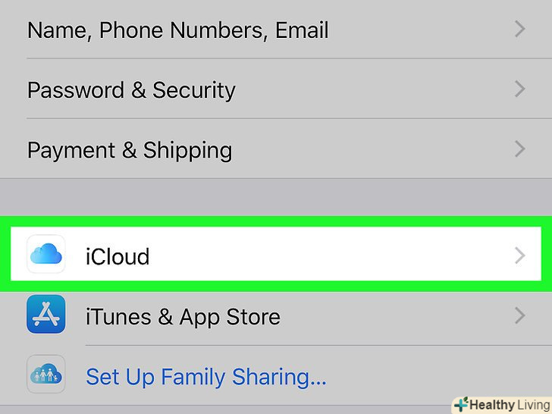Tap the iCloud cloud icon
Image resolution: width=552 pixels, height=414 pixels.
click(45, 256)
